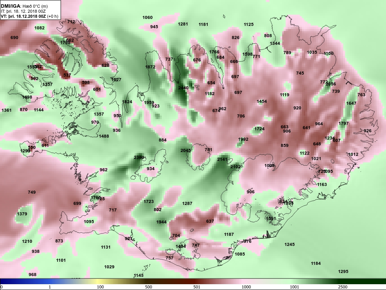386x290 pixels.
Task: Click the value 749 west of Reykjanes
Action: pyautogui.click(x=32, y=192)
